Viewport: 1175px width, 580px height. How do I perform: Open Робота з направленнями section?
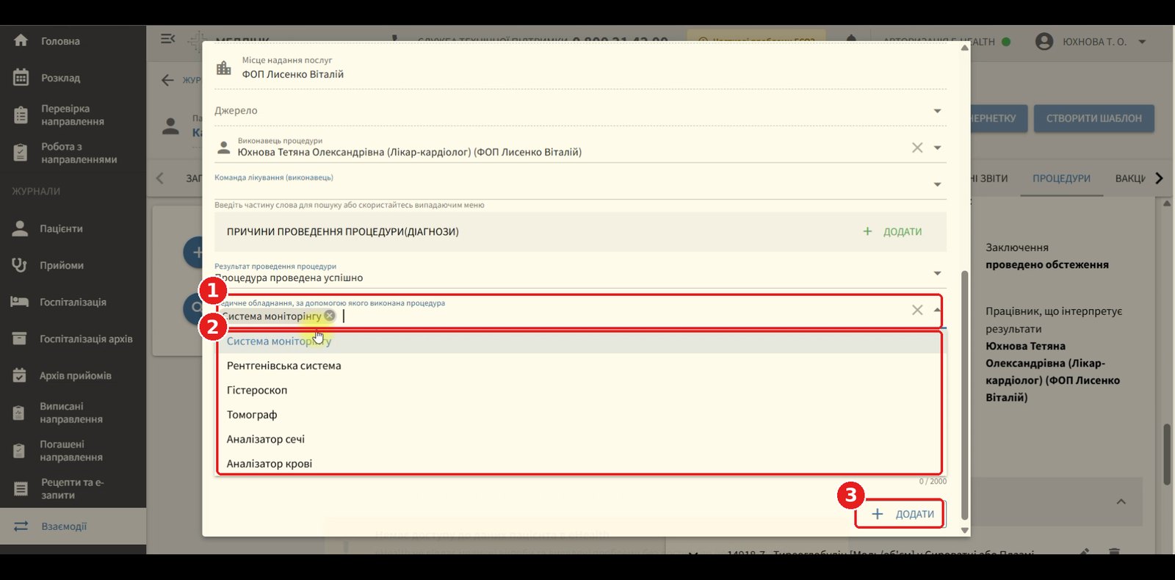coord(73,153)
